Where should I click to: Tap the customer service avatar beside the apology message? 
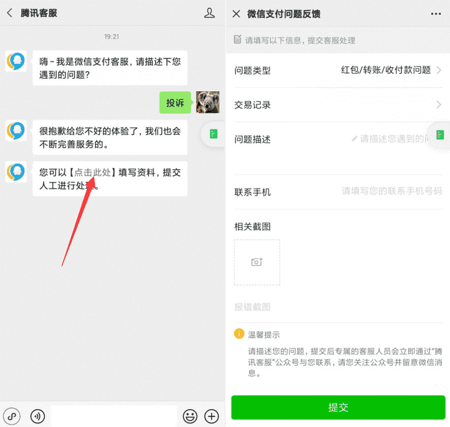[x=16, y=131]
